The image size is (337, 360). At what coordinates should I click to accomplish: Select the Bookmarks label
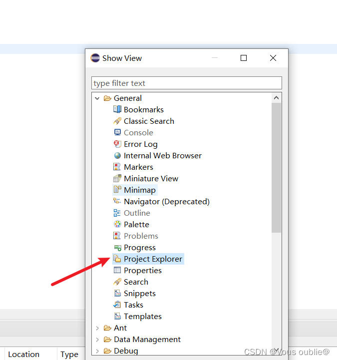pos(144,110)
